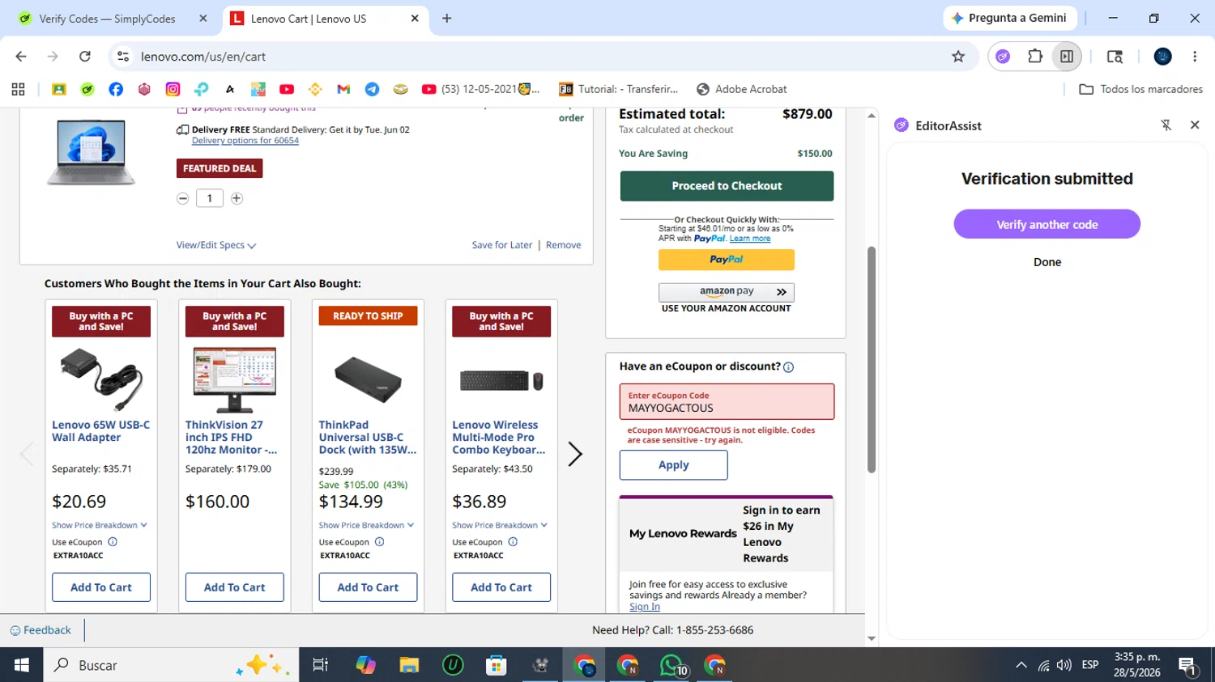Viewport: 1215px width, 682px height.
Task: Switch to Lenovo Cart tab
Action: click(324, 19)
